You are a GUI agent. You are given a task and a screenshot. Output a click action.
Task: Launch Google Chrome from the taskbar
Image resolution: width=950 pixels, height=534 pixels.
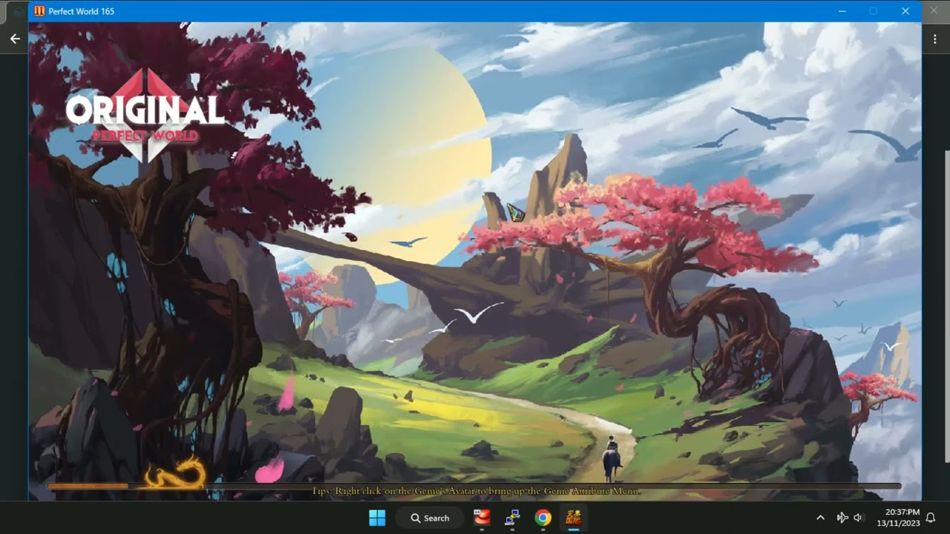click(x=543, y=518)
